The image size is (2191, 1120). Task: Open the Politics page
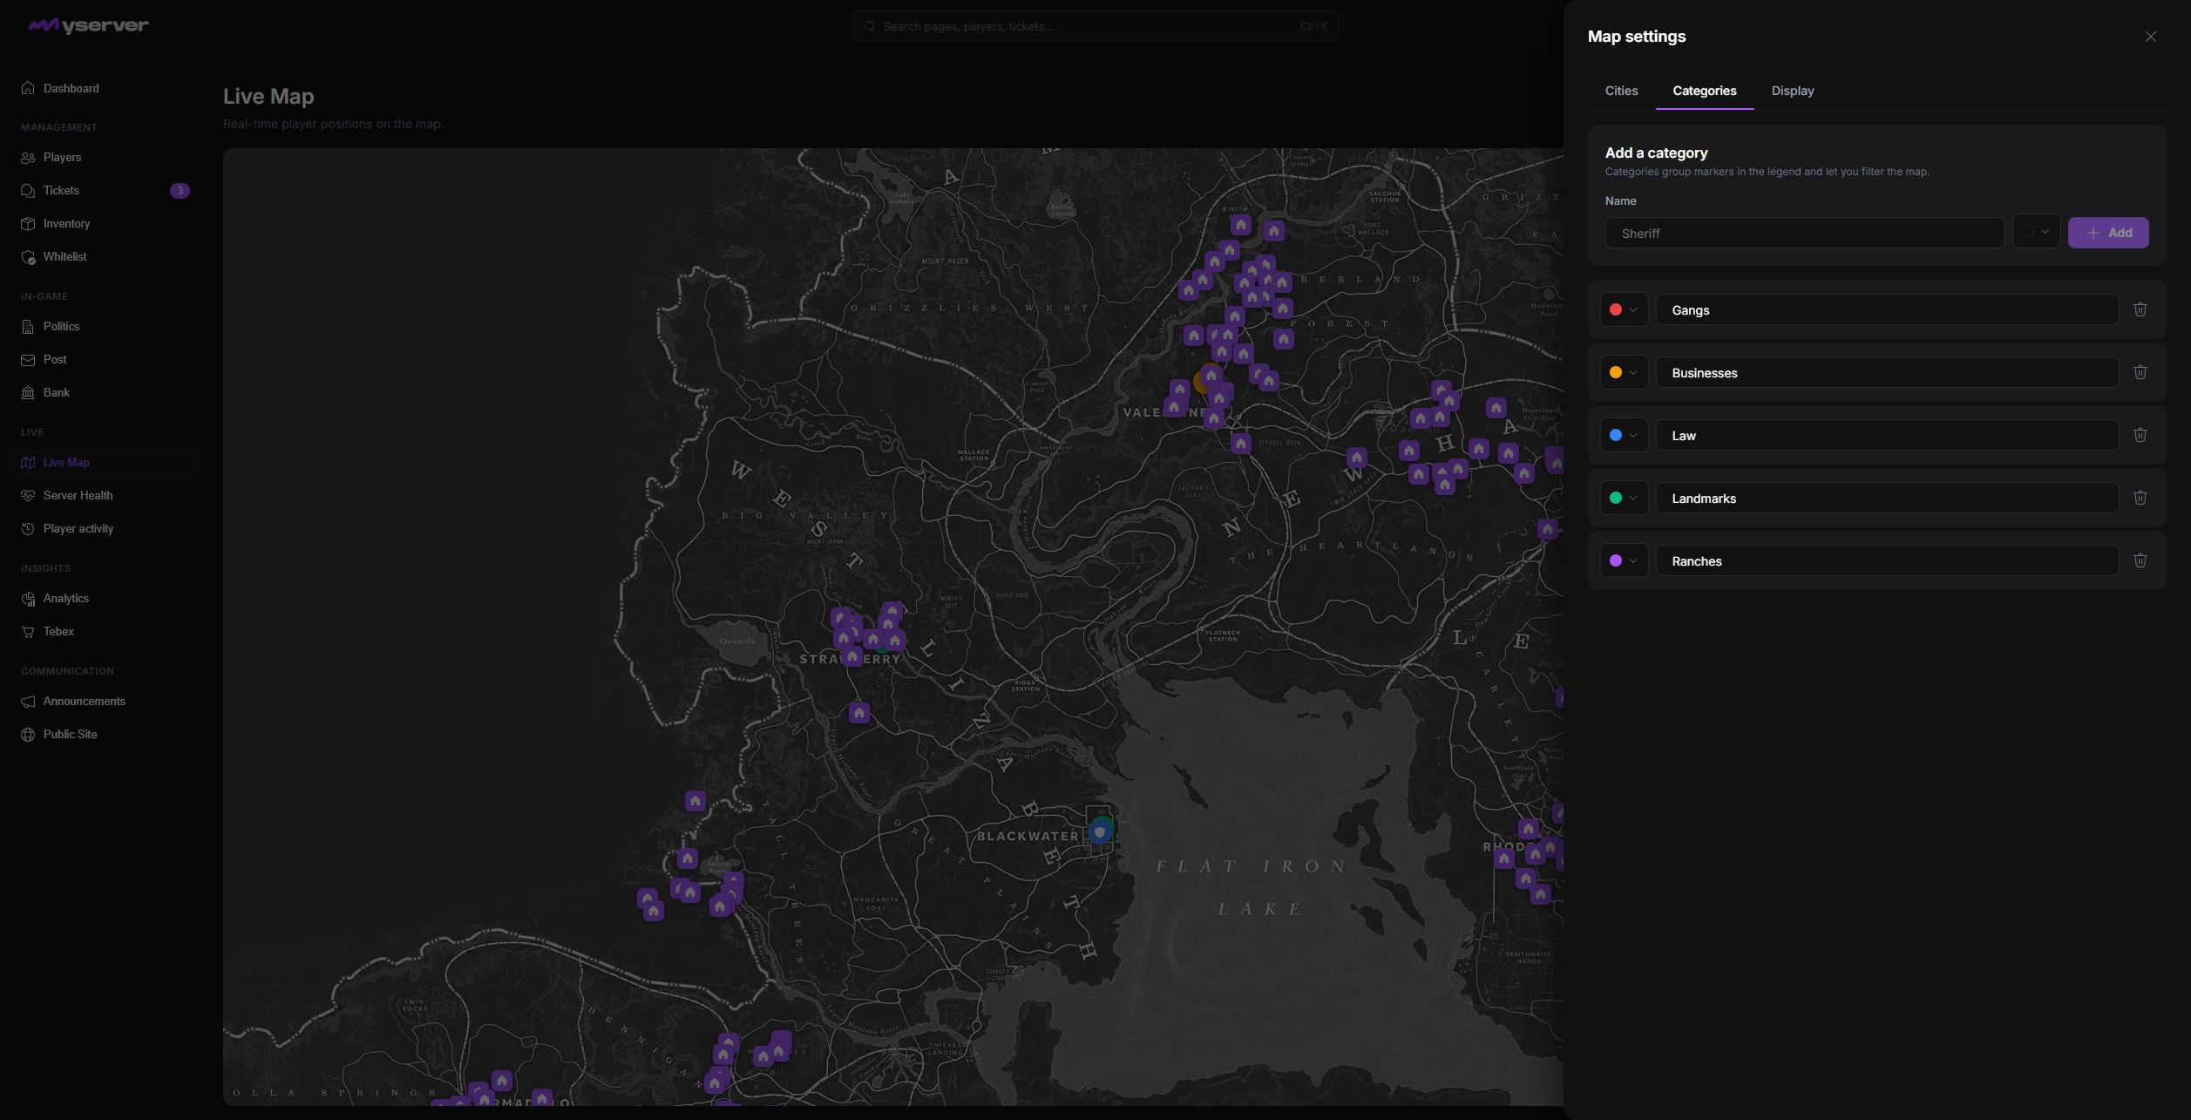coord(105,326)
